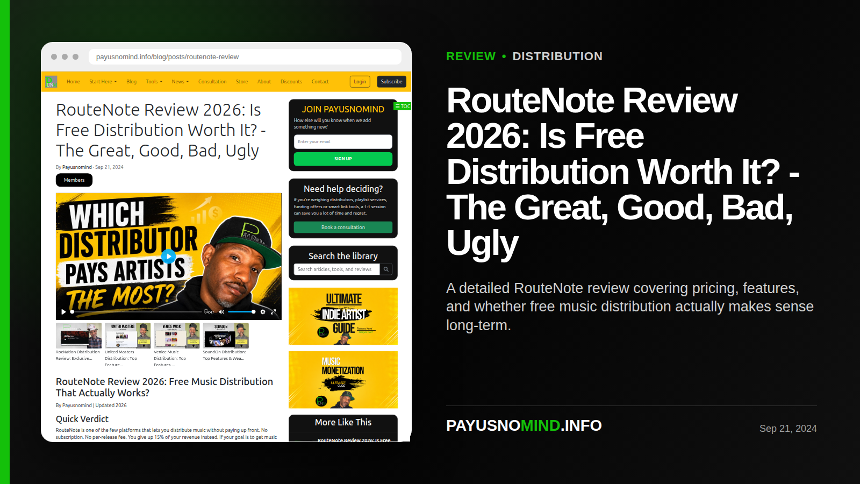The image size is (860, 484).
Task: Open SoundOn Distribution thumbnail
Action: pyautogui.click(x=226, y=336)
